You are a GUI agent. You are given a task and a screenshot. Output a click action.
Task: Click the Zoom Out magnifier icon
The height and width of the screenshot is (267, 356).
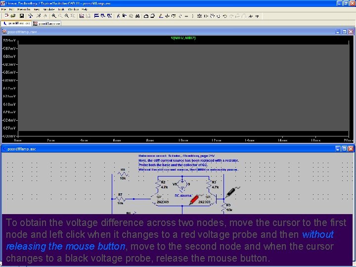(67, 16)
